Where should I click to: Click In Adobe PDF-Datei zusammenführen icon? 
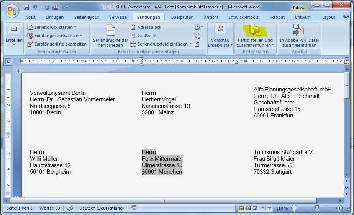point(299,30)
